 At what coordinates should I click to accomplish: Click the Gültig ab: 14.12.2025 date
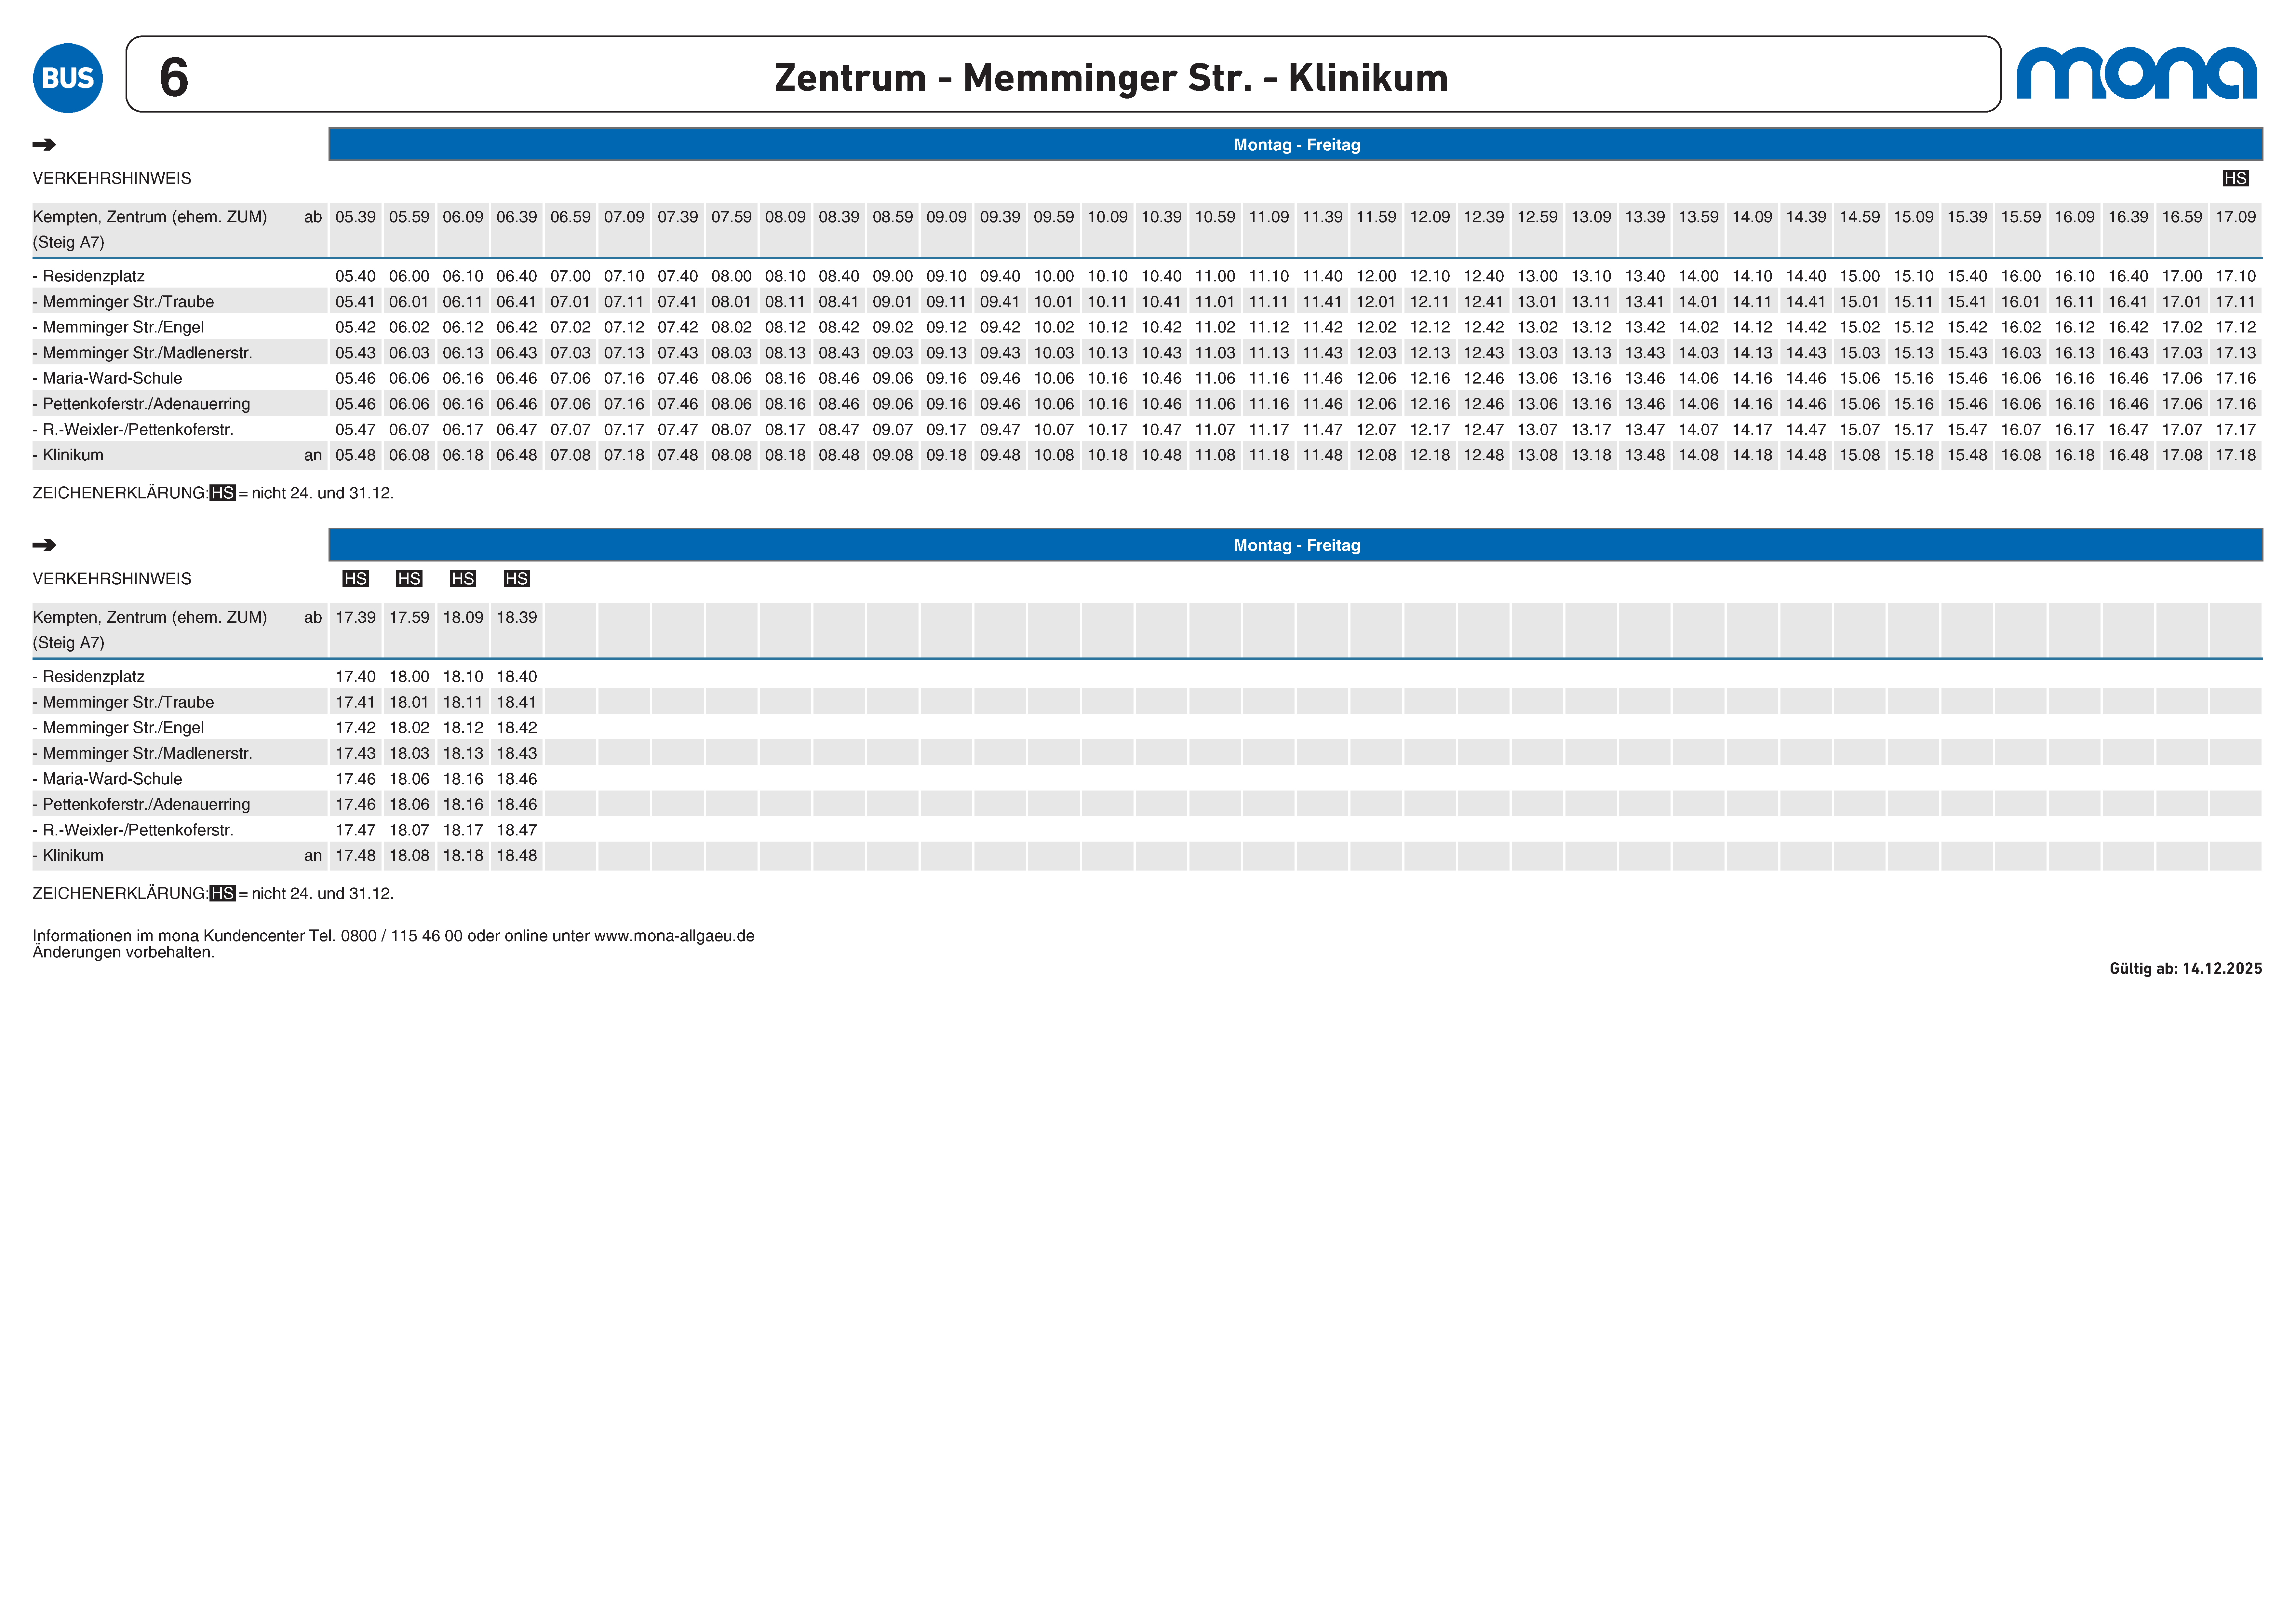(2186, 969)
